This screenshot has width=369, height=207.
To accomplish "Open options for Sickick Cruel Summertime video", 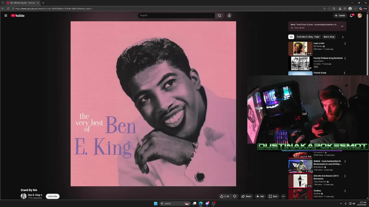I will (345, 161).
